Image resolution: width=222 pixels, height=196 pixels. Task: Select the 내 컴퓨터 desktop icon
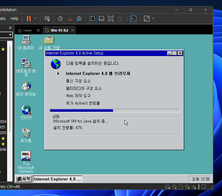[x=26, y=42]
